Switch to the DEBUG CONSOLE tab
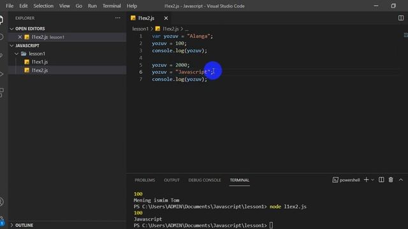The height and width of the screenshot is (229, 408). pyautogui.click(x=205, y=180)
